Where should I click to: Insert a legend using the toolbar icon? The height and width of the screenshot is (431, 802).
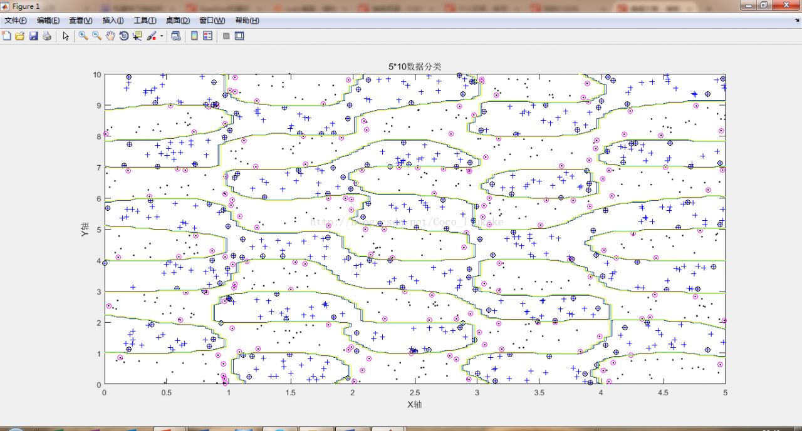point(207,36)
